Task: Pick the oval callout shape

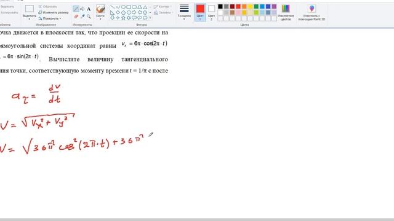Action: [140, 18]
